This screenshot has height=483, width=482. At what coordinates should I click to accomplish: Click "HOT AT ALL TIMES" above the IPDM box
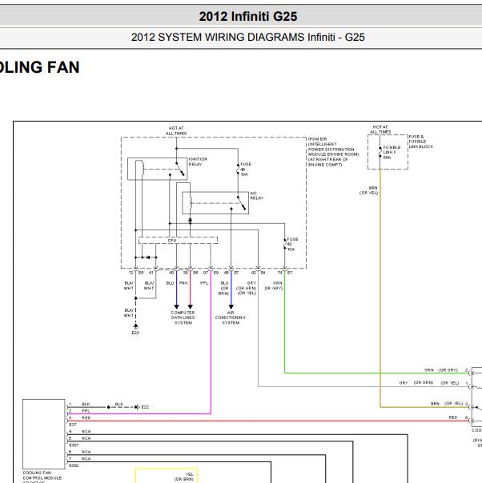[x=176, y=130]
